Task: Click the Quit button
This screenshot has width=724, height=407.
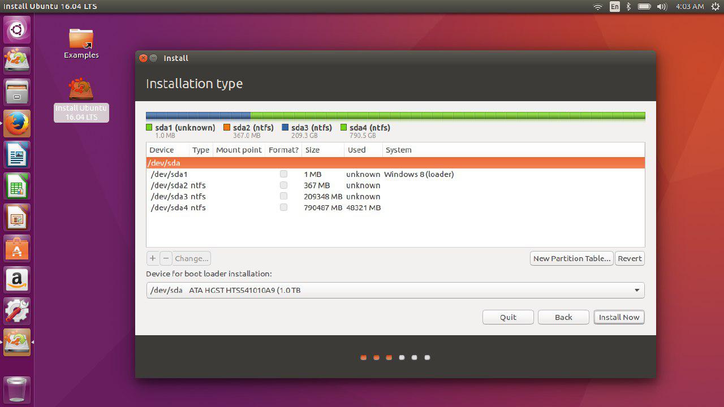Action: pyautogui.click(x=508, y=317)
